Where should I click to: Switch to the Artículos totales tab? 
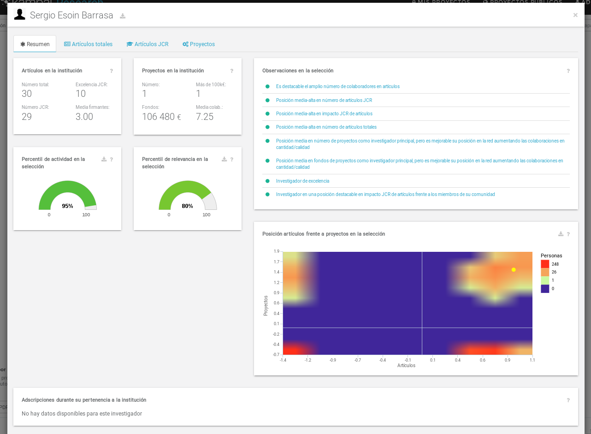point(88,44)
